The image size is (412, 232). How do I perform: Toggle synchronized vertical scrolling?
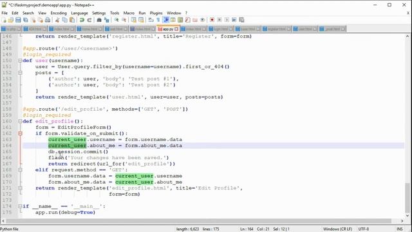[x=133, y=20]
